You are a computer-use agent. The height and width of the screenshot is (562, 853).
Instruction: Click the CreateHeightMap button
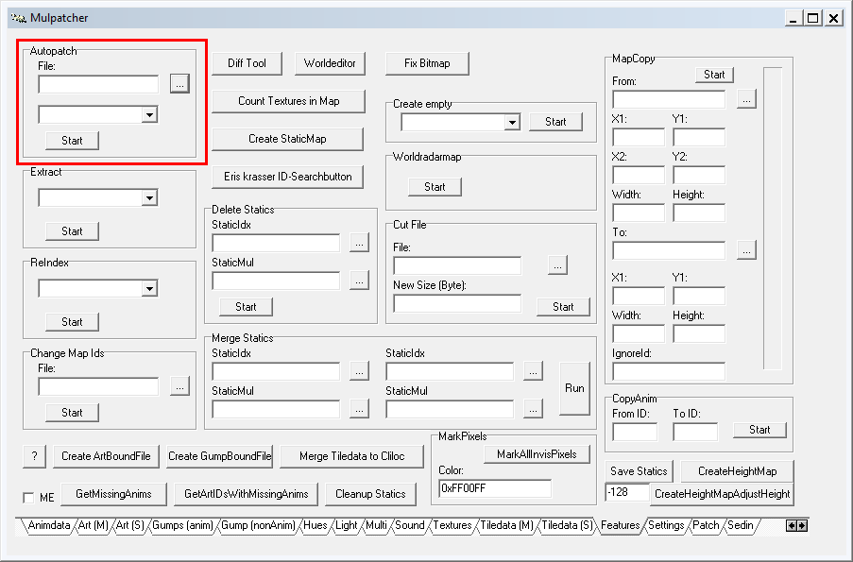pos(737,471)
